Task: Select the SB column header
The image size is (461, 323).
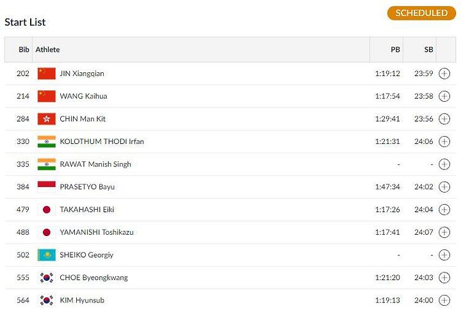Action: point(428,49)
